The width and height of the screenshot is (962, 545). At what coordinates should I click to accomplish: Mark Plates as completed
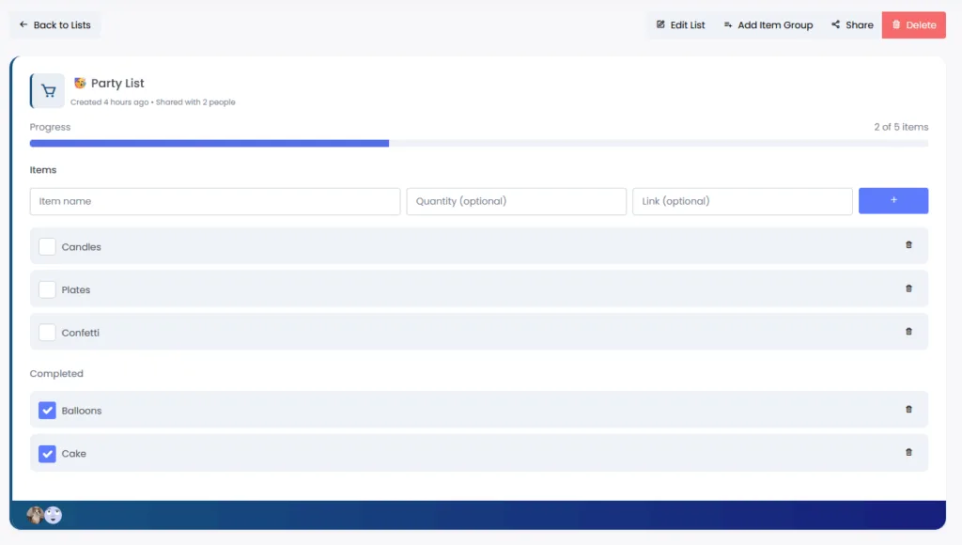(47, 289)
